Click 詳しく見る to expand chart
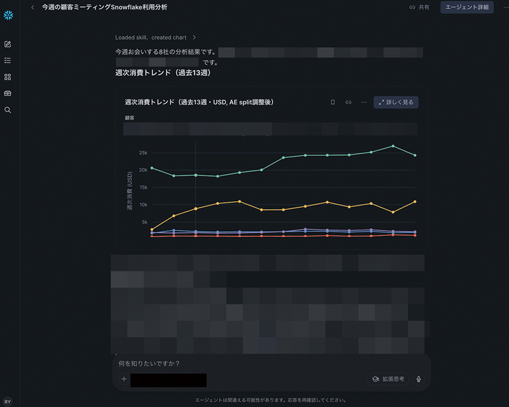 396,103
